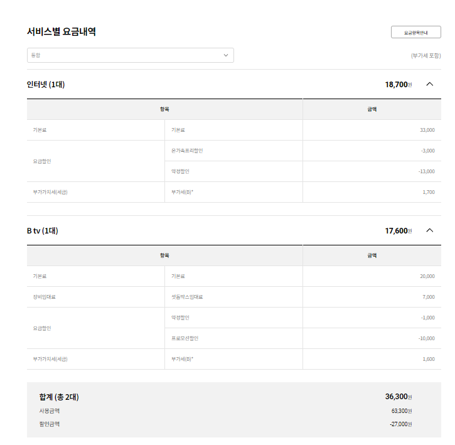Click the 프로모션할인 discount item

(x=185, y=338)
